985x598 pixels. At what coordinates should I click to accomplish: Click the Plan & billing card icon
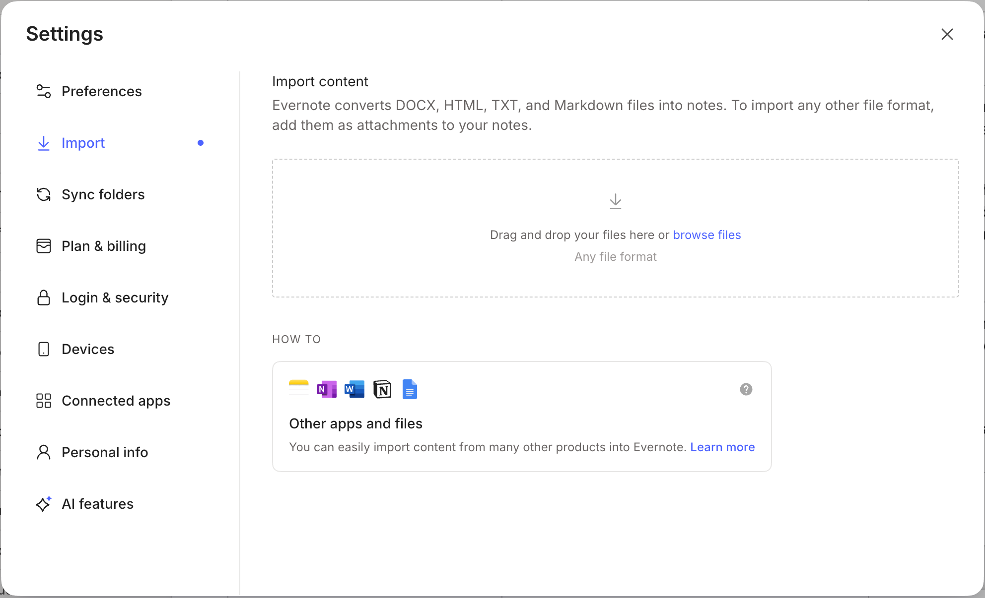44,246
